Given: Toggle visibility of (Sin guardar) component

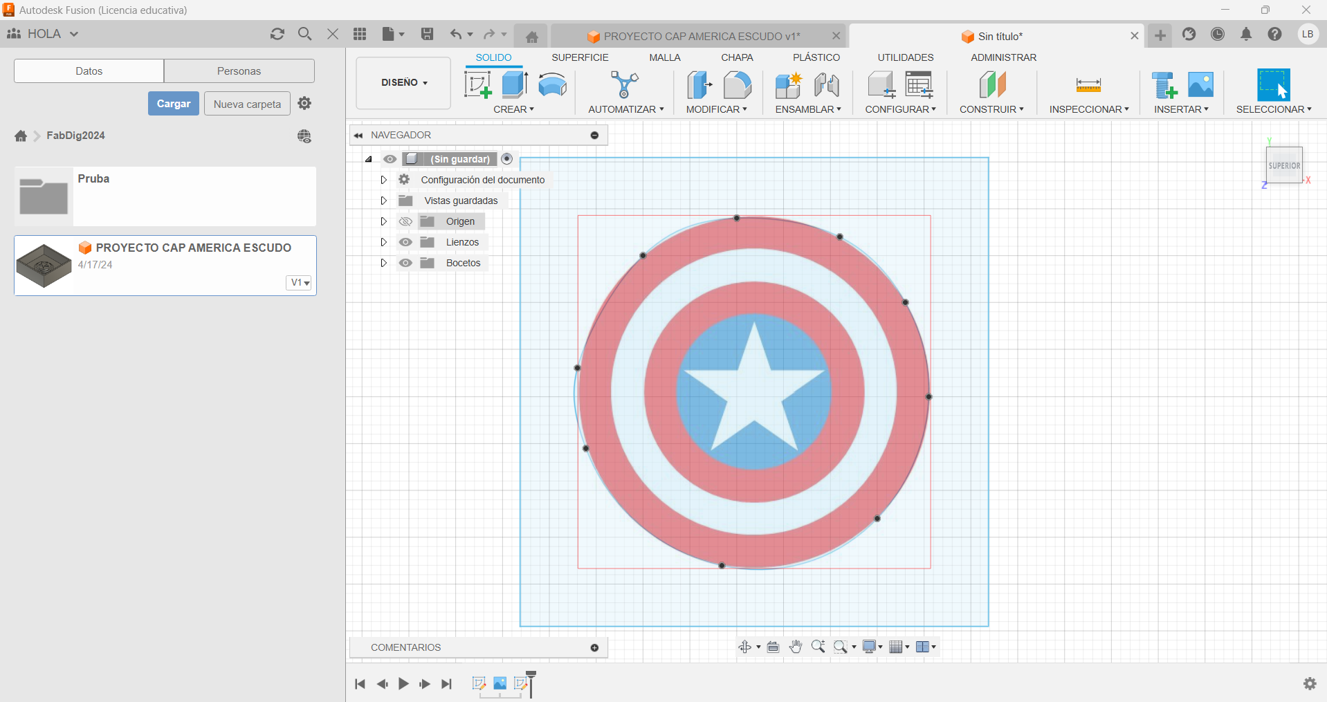Looking at the screenshot, I should pos(390,159).
